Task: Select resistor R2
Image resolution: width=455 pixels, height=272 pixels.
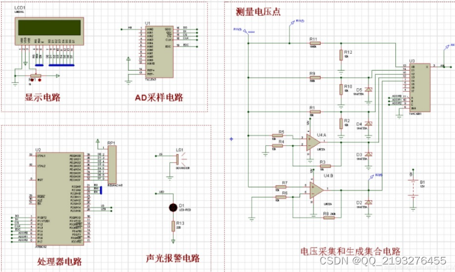Action: (341, 124)
